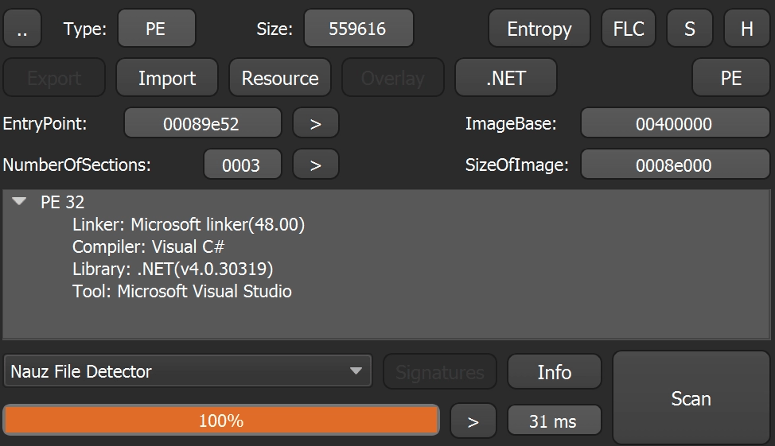This screenshot has height=446, width=775.
Task: Click arrow next to EntryPoint value
Action: click(316, 123)
